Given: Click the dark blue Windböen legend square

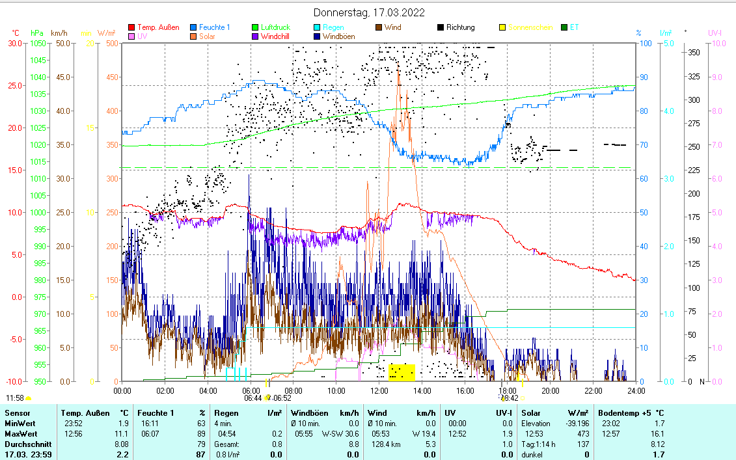Looking at the screenshot, I should point(317,36).
